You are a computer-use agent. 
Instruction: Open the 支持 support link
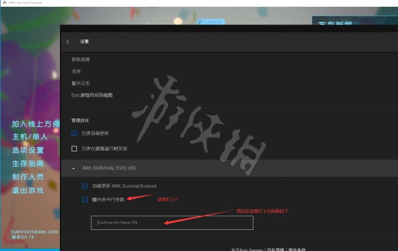76,71
